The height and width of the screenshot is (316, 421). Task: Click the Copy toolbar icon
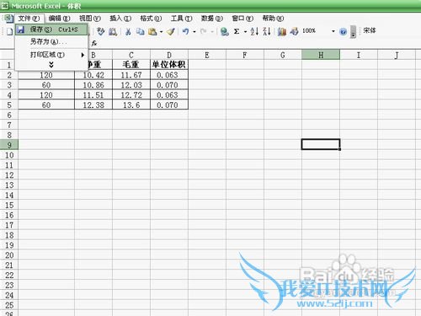click(x=140, y=31)
